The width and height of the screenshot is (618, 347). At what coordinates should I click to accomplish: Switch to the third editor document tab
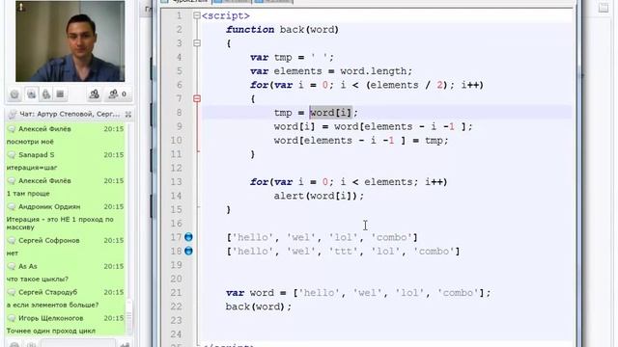click(272, 2)
